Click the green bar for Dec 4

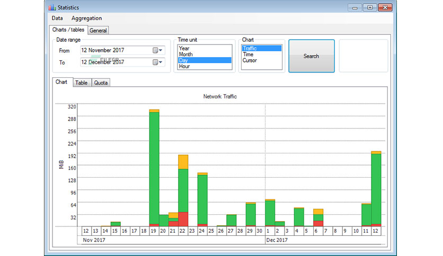(299, 217)
